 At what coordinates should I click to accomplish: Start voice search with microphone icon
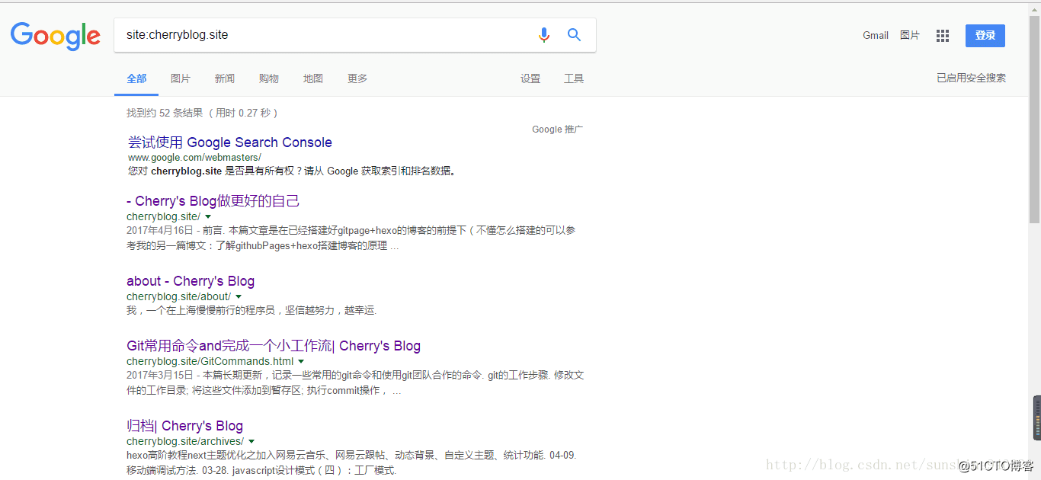543,35
